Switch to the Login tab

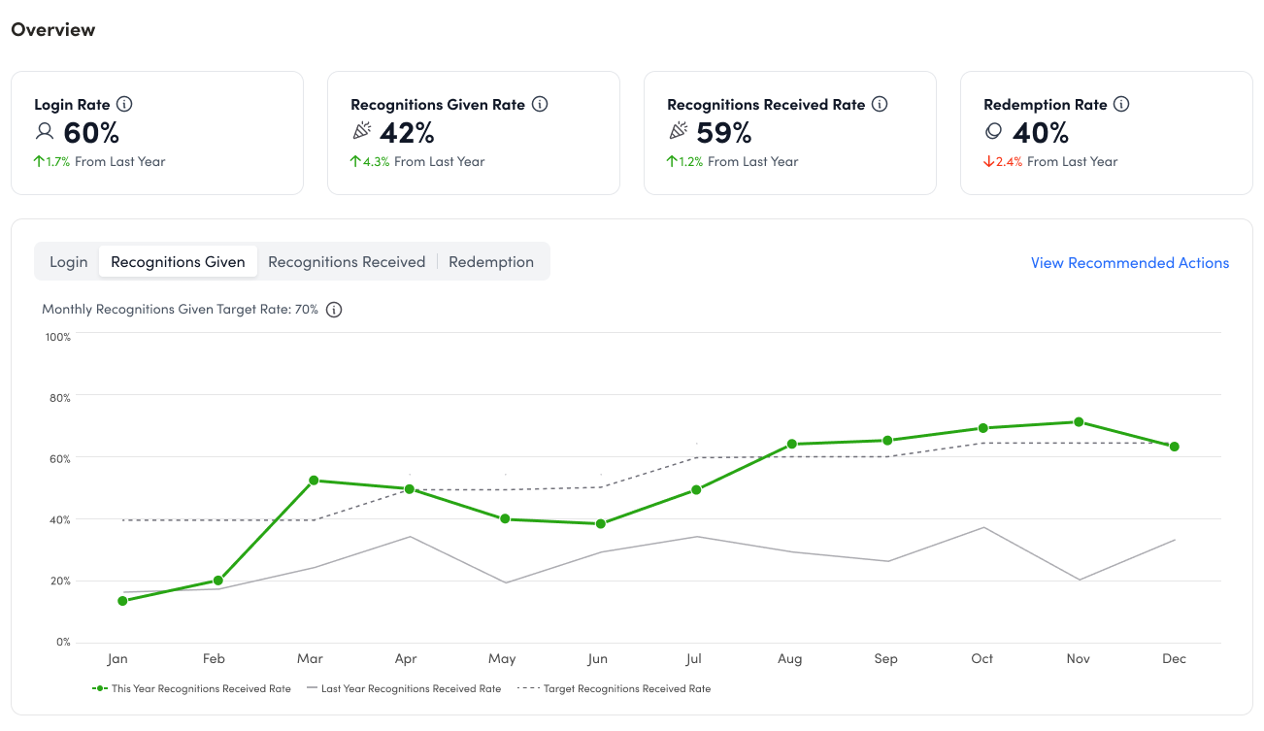[69, 262]
